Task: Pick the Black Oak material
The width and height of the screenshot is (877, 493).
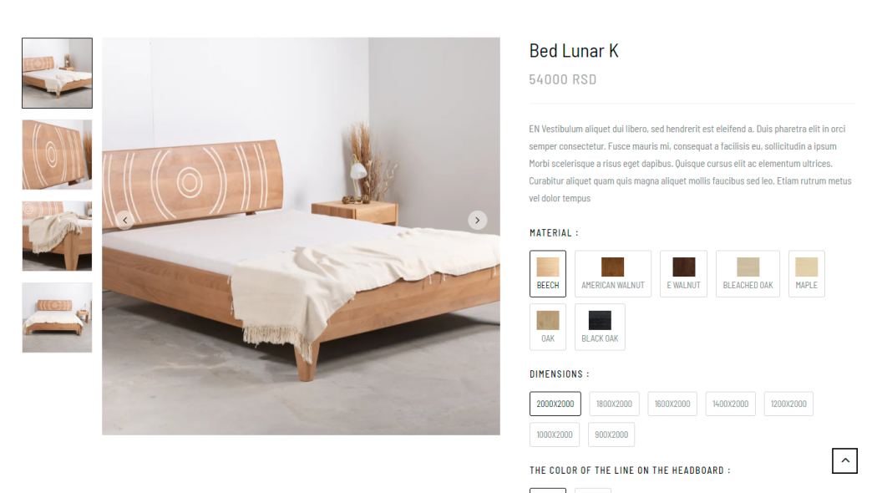Action: point(600,327)
